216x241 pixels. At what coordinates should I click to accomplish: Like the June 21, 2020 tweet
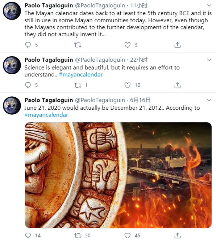(127, 235)
